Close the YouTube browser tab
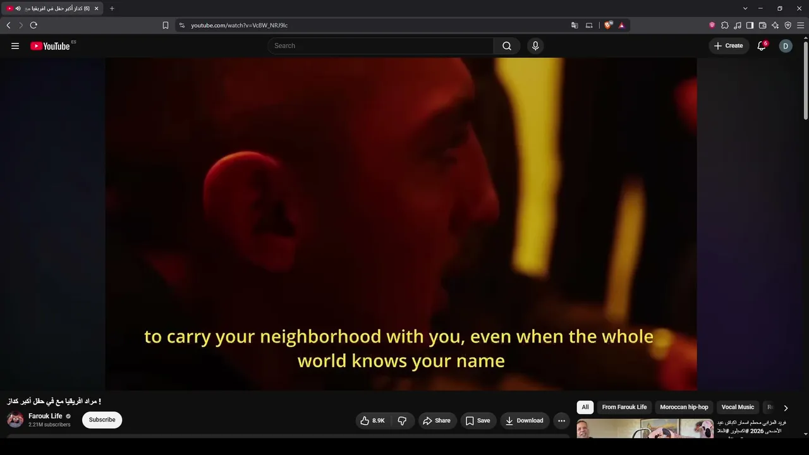Viewport: 809px width, 455px height. [96, 8]
